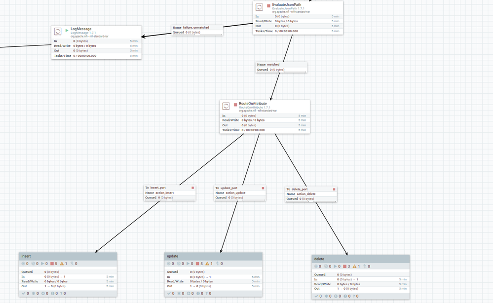Viewport: 493px width, 303px height.
Task: Click the stopped count icon in delete group
Action: [x=344, y=266]
